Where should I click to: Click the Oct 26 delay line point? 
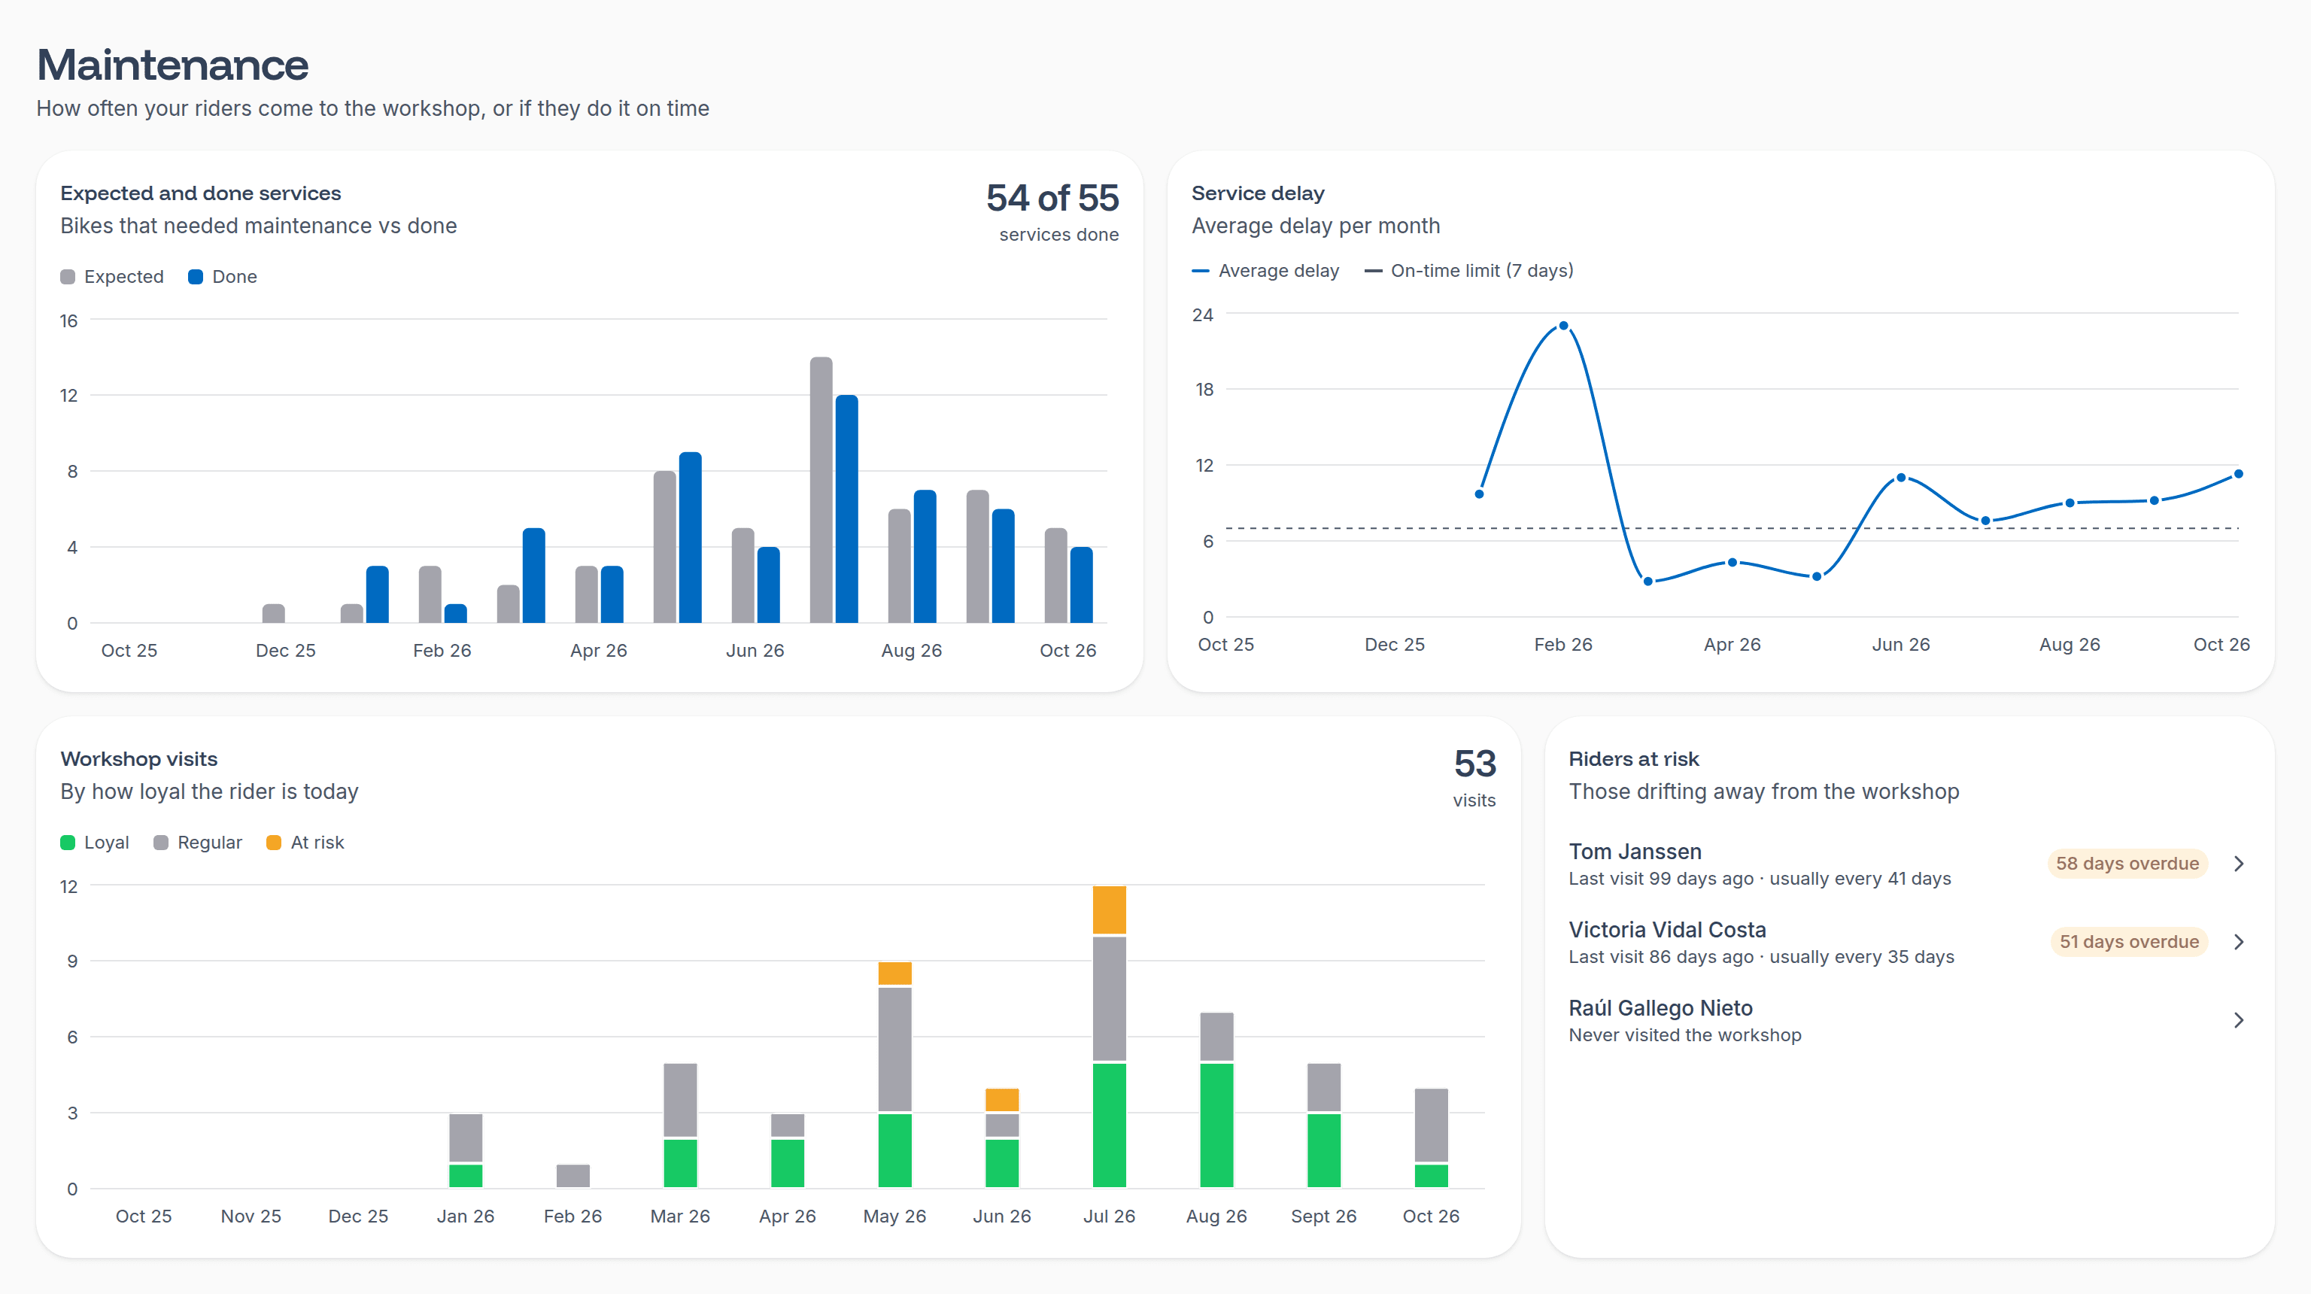(2237, 474)
